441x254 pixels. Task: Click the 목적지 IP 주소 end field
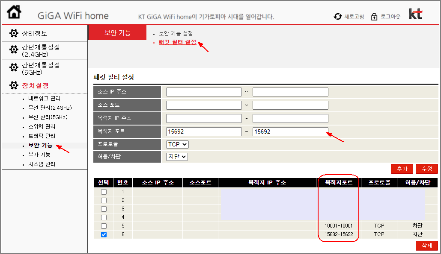290,118
